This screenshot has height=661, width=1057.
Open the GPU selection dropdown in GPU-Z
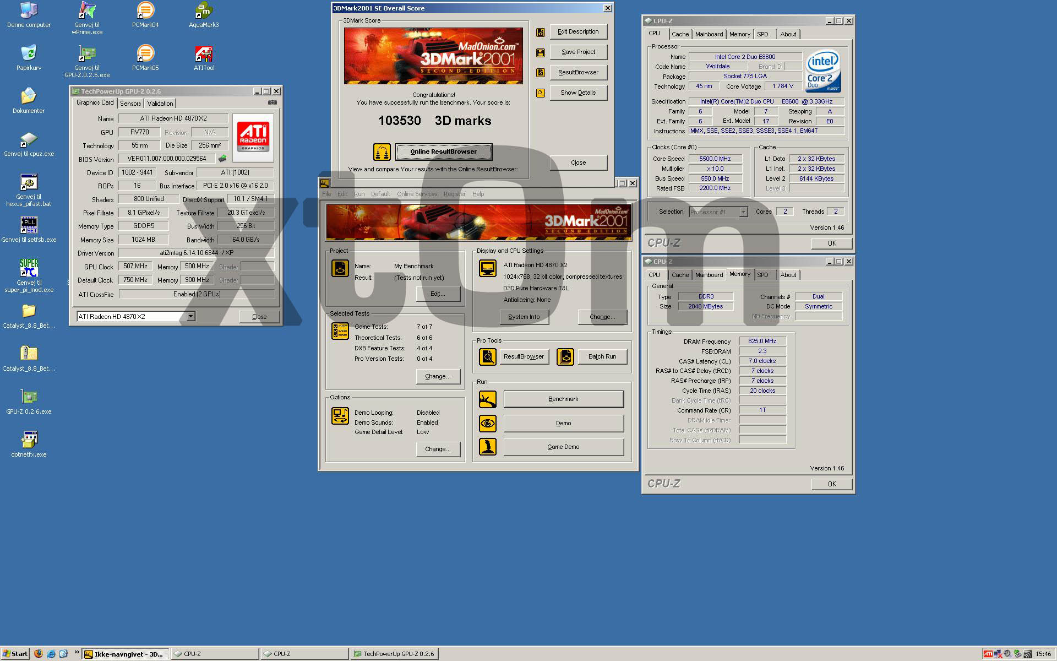(190, 316)
